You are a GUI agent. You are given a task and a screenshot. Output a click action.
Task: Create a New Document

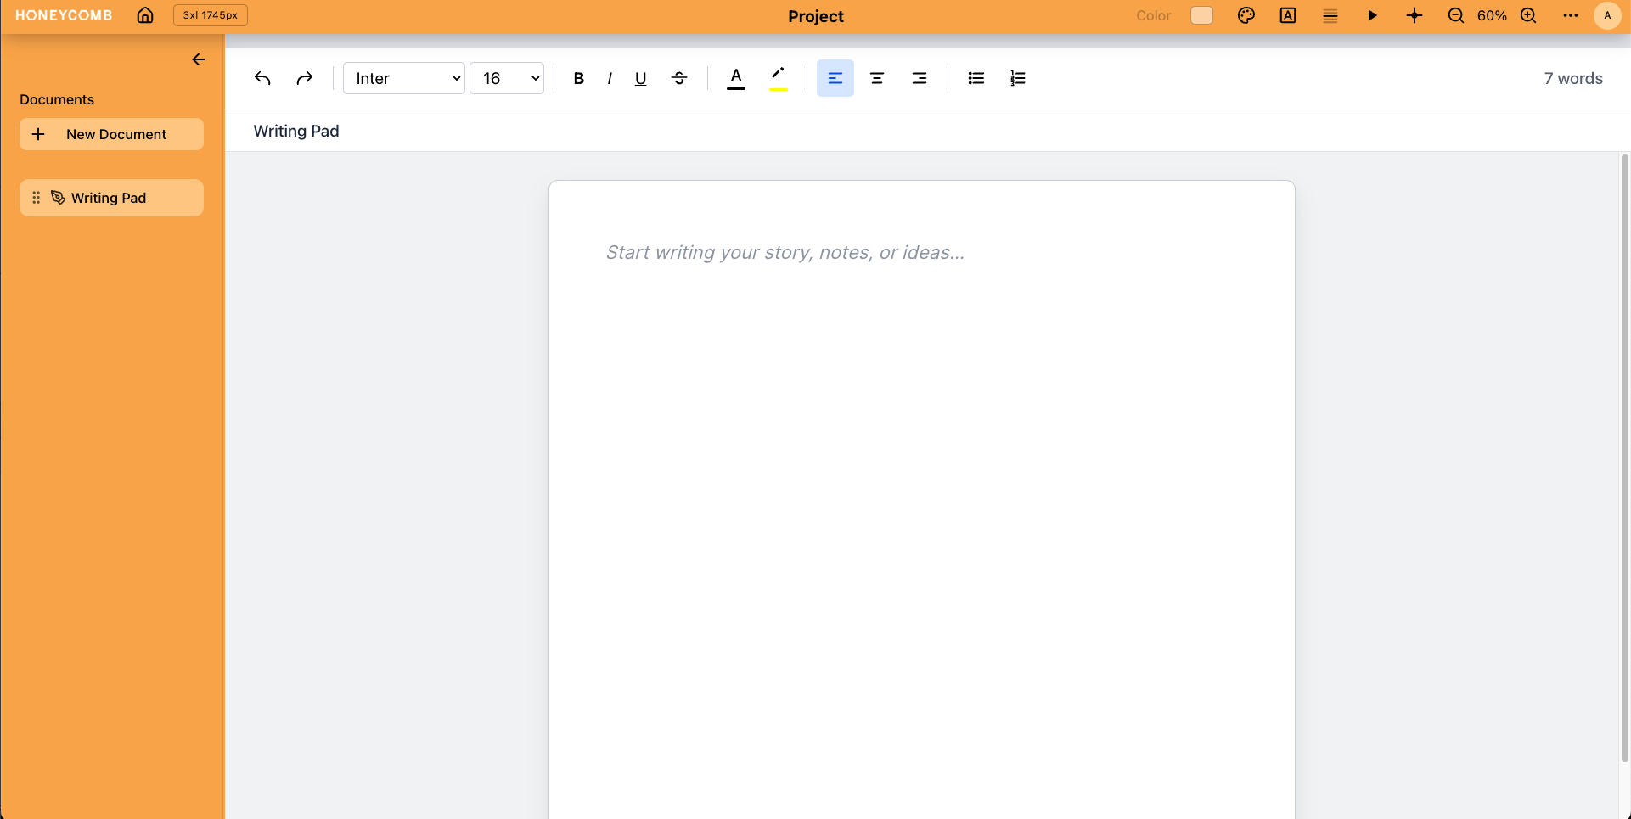point(111,134)
